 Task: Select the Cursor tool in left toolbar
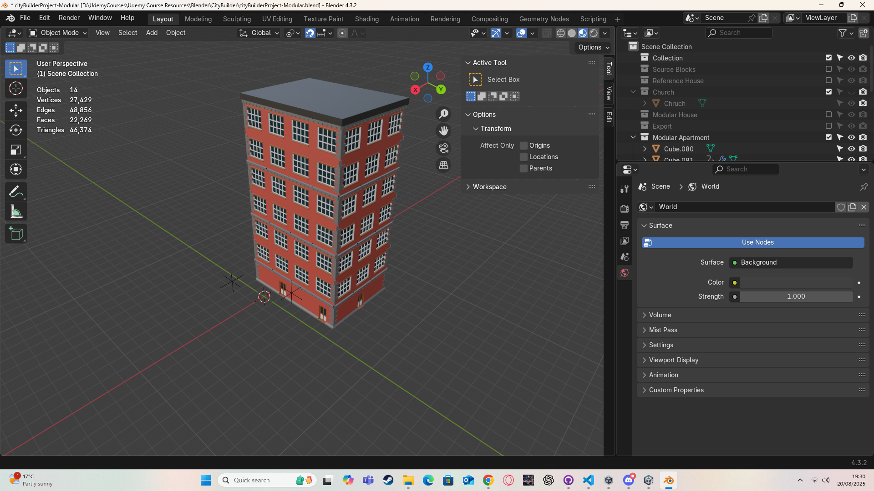(16, 88)
